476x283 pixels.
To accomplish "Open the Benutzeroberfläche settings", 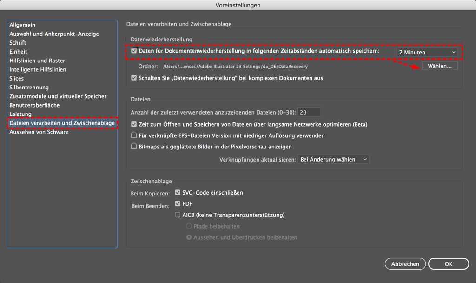I will coord(34,105).
